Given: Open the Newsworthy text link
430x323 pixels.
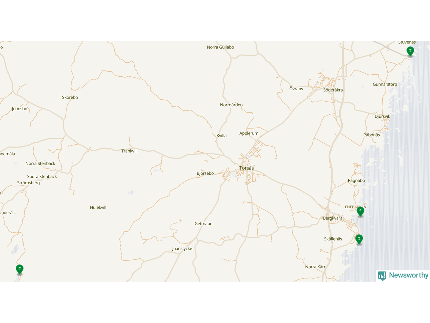Looking at the screenshot, I should 408,275.
